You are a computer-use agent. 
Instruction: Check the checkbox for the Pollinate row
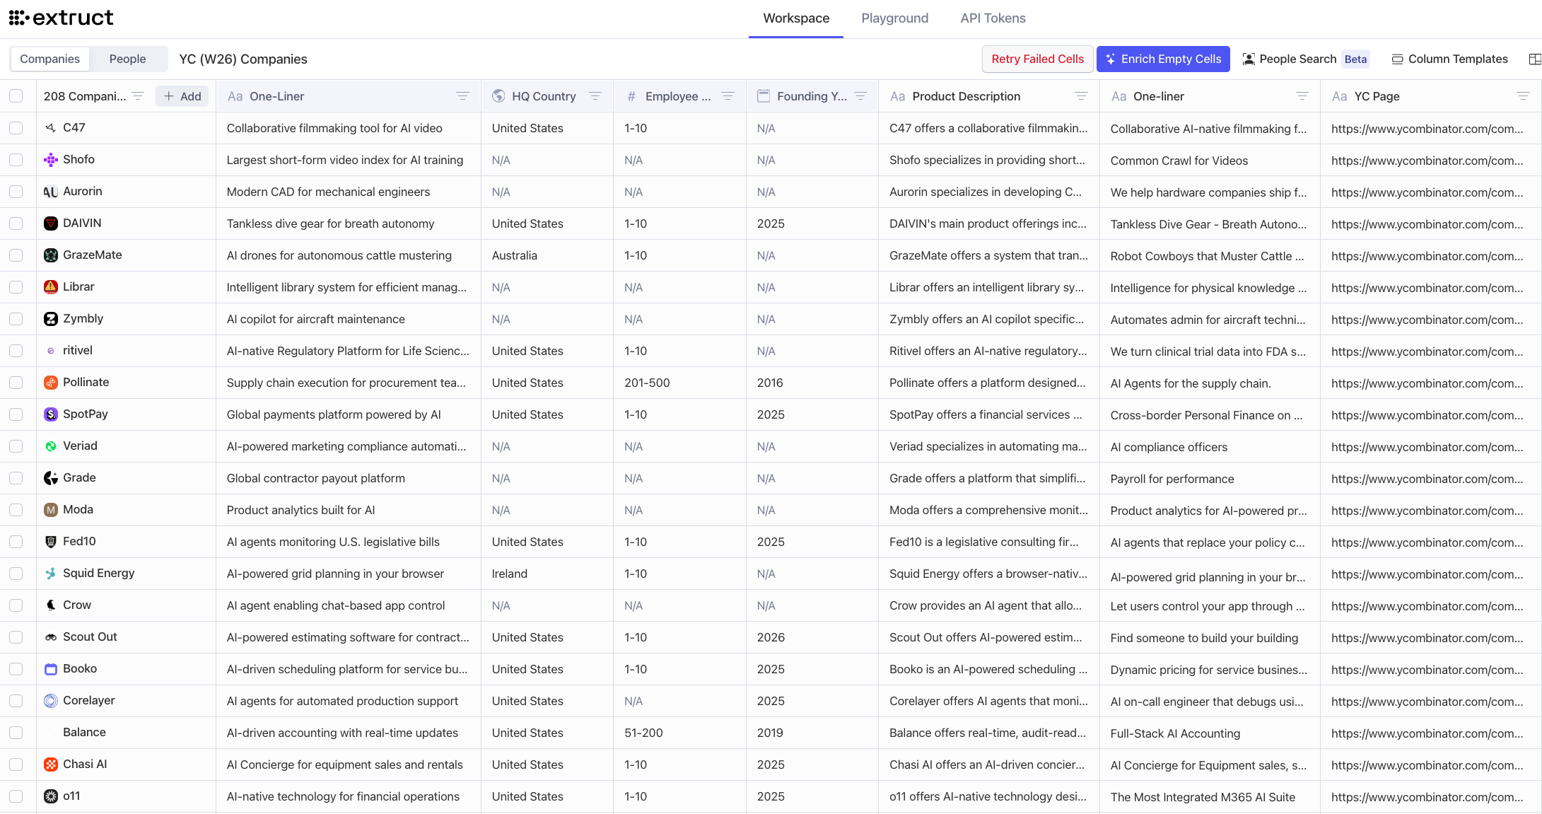pos(17,382)
